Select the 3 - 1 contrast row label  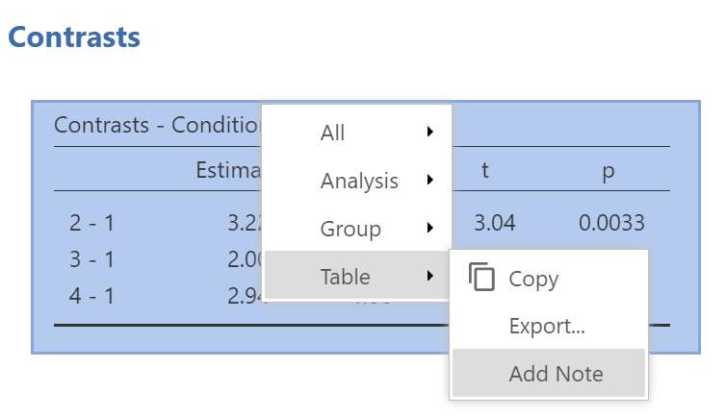coord(91,259)
